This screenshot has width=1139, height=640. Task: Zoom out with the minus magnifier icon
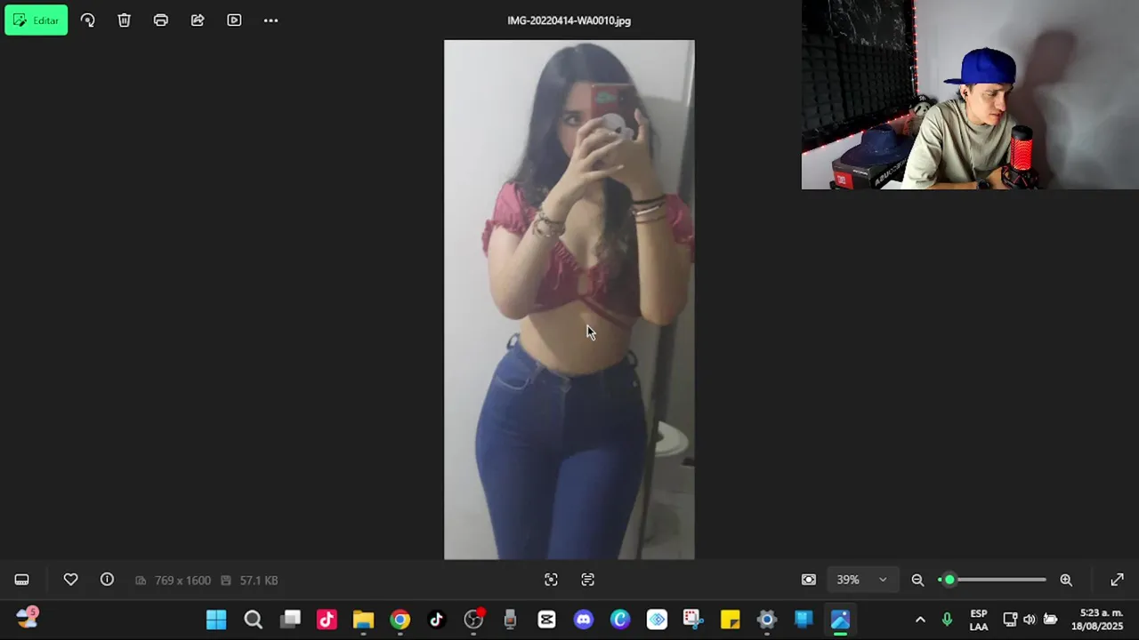(917, 580)
